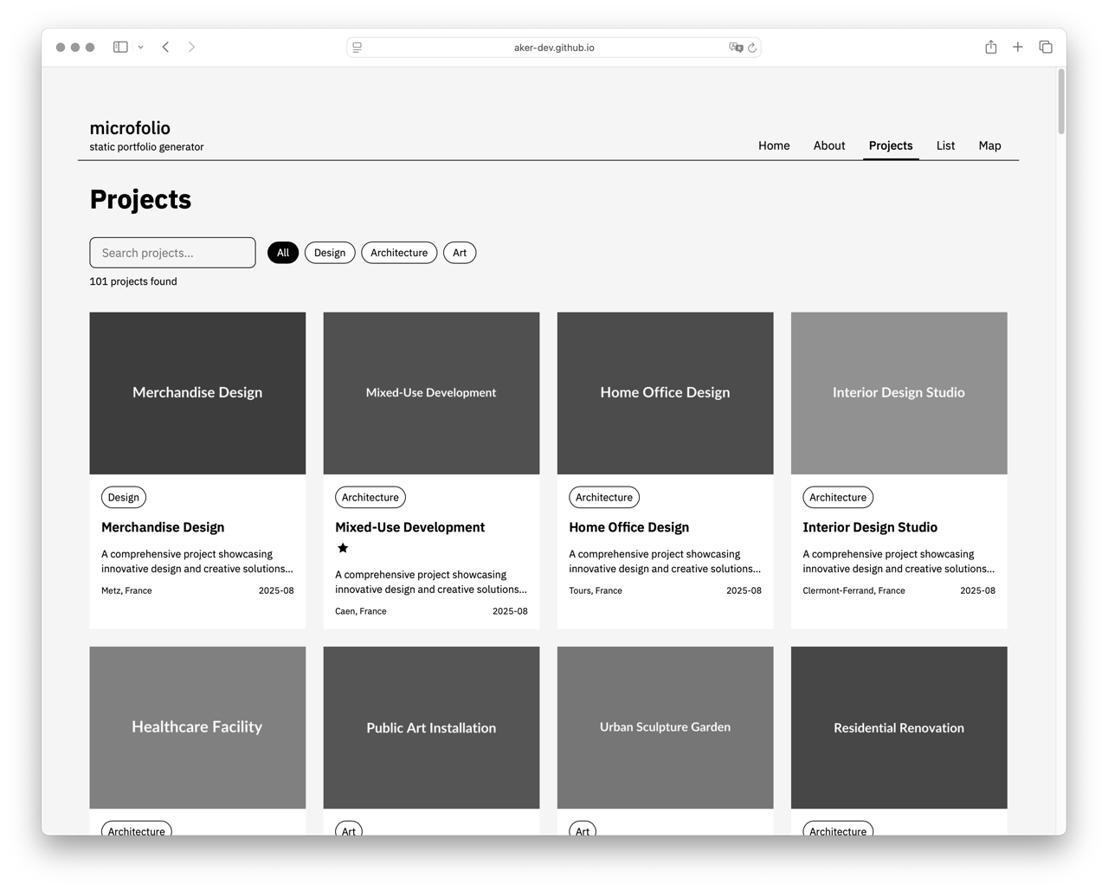Click the 'Caen, France' location text
Viewport: 1108px width, 890px height.
[361, 611]
